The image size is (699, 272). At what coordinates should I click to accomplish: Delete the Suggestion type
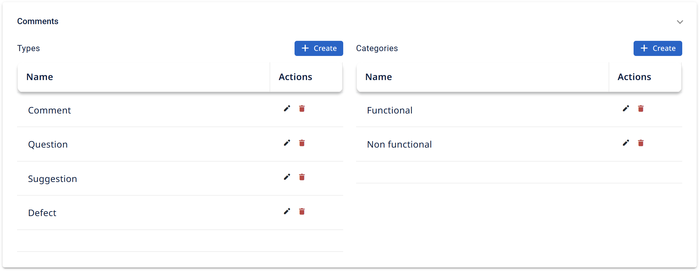coord(302,177)
